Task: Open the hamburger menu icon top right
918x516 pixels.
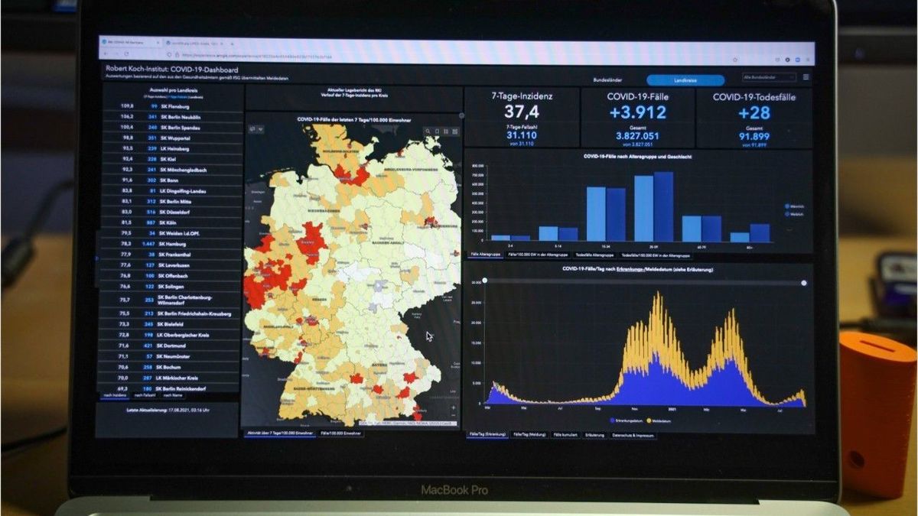Action: (806, 77)
